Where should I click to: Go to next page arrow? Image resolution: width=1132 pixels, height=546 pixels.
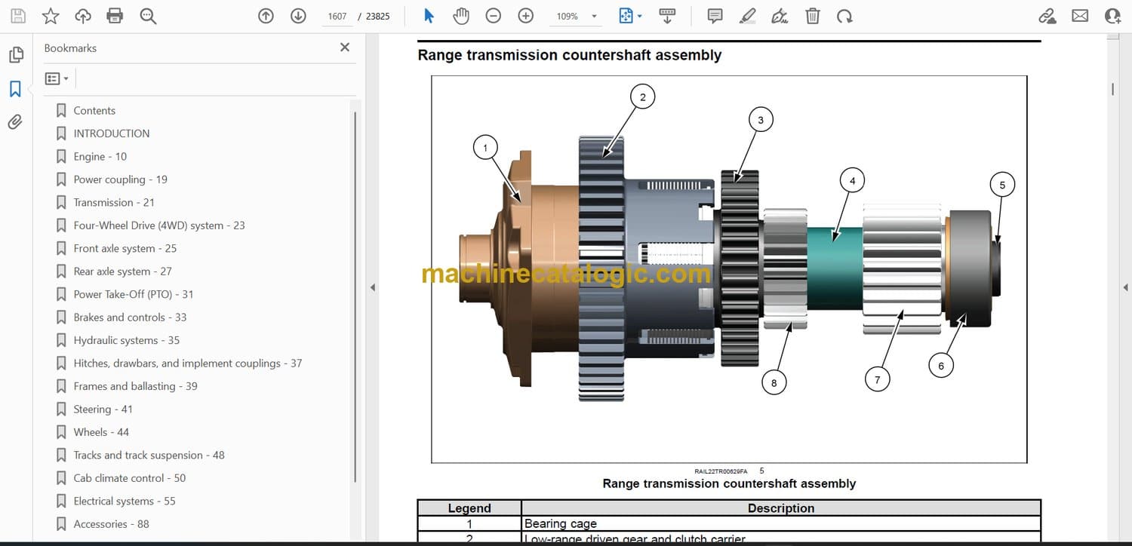pos(298,16)
